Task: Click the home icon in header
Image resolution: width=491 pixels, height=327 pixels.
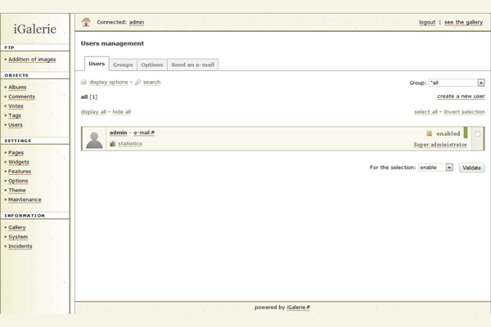Action: coord(86,22)
